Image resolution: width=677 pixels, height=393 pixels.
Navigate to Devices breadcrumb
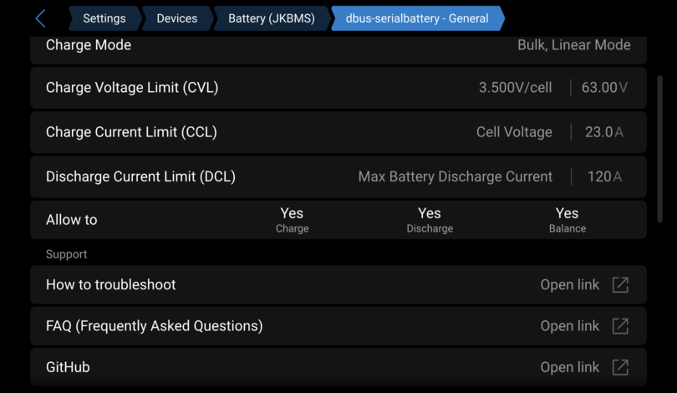click(x=177, y=18)
